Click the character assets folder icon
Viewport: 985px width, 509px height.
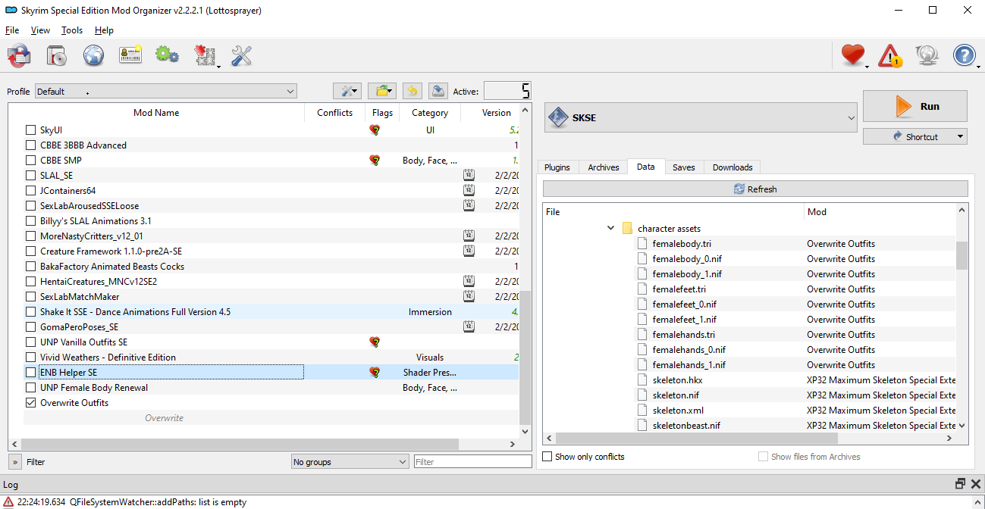(627, 228)
